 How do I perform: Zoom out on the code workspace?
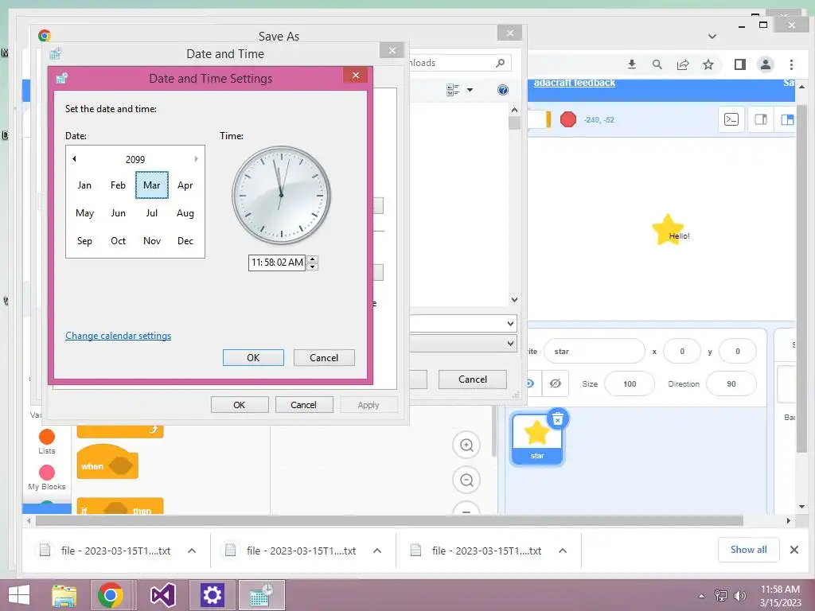466,480
